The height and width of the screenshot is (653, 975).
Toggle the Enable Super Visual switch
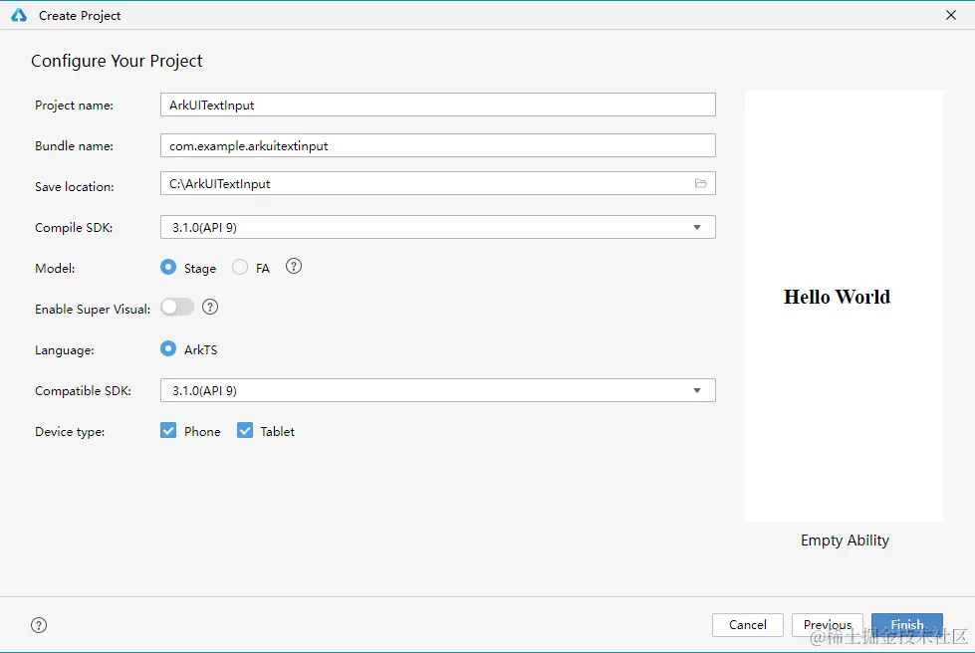click(x=177, y=308)
